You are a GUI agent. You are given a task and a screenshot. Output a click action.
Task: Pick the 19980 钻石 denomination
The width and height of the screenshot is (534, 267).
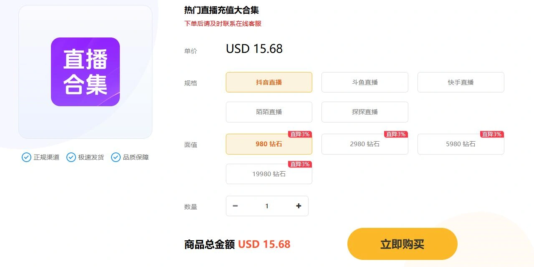tap(269, 174)
